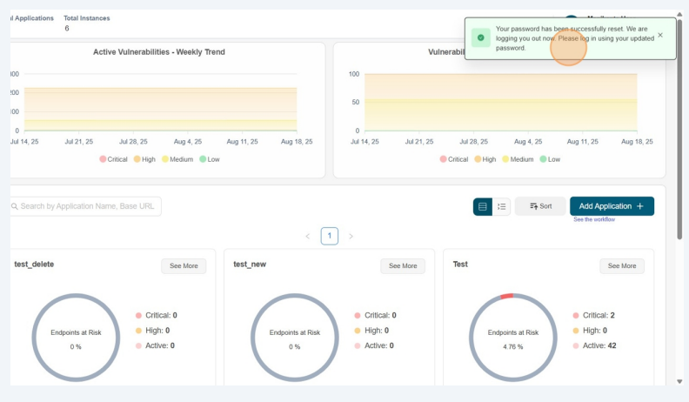Screen dimensions: 689x402
Task: Focus the application search field
Action: [87, 206]
